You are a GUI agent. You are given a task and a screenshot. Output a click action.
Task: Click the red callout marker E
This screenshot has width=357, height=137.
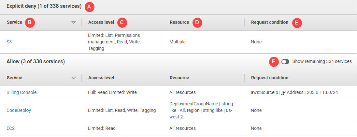tap(297, 23)
